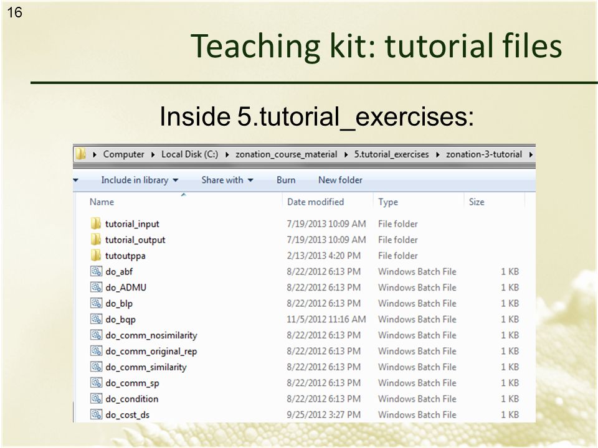Viewport: 598px width, 448px height.
Task: Open the Include in library dropdown
Action: [140, 180]
